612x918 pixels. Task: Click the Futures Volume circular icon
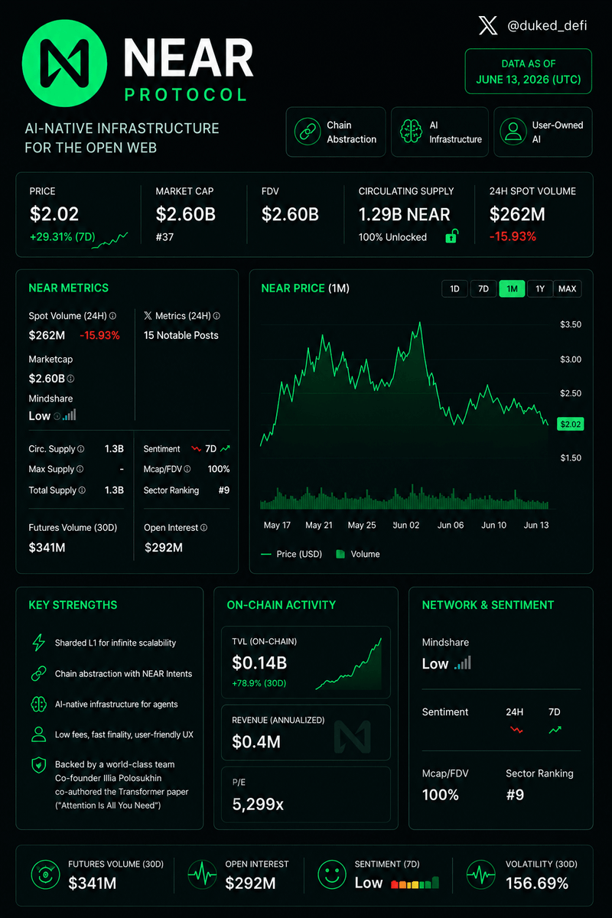45,874
